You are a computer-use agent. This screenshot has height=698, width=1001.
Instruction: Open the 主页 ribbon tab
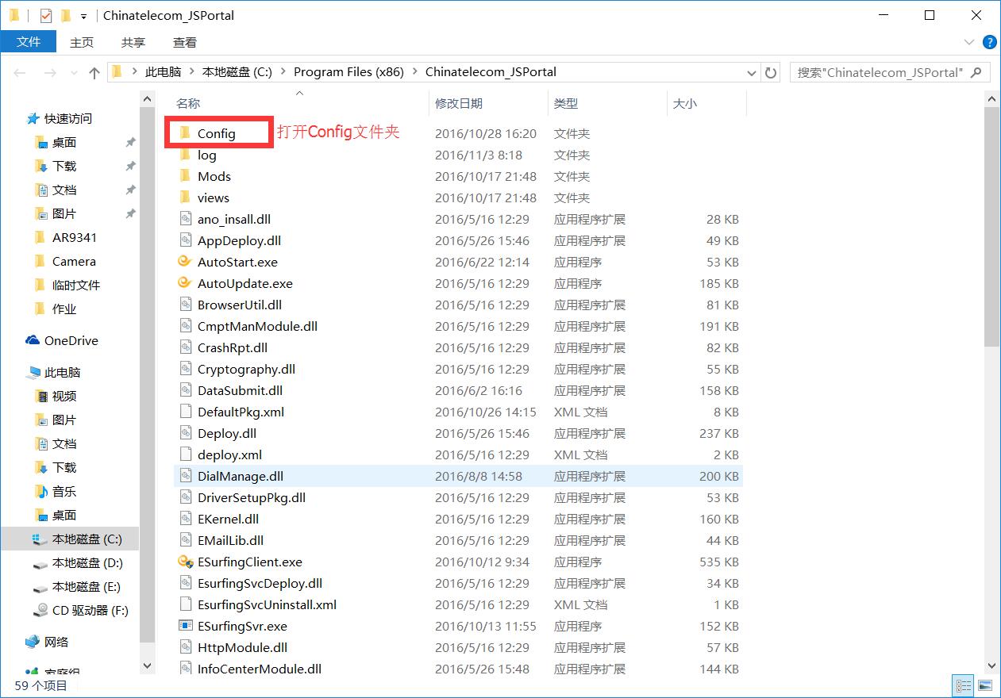pyautogui.click(x=82, y=42)
